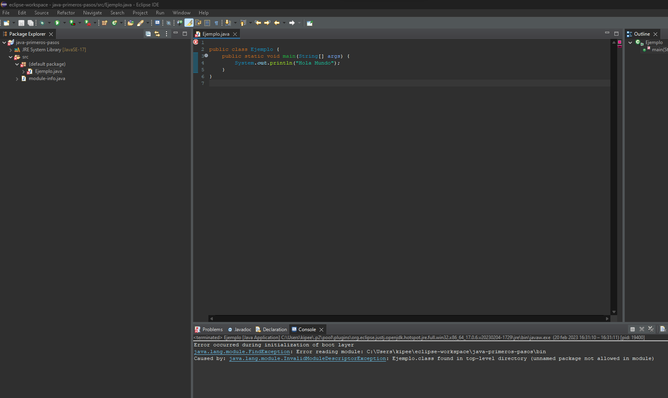Click the Previous Annotation up-arrow icon

point(243,23)
